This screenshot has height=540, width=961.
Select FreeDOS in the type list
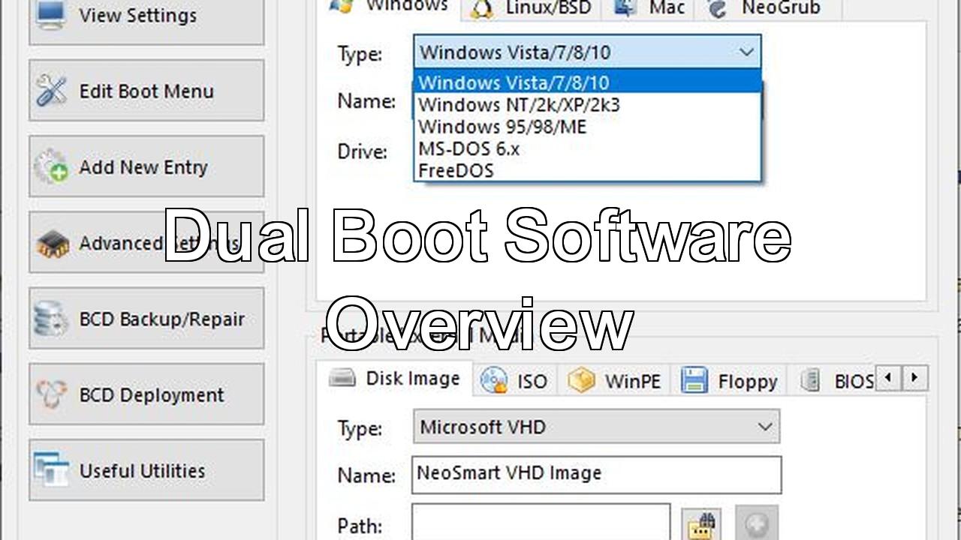tap(456, 170)
